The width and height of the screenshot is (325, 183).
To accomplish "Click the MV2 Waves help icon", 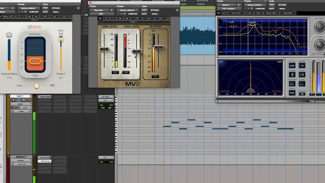I will pyautogui.click(x=169, y=18).
